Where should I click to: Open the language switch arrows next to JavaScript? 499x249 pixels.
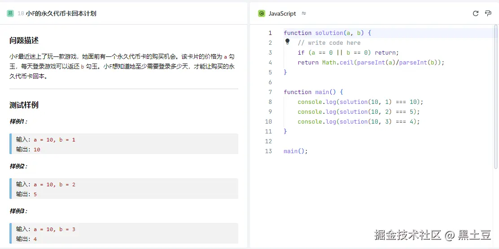click(304, 13)
